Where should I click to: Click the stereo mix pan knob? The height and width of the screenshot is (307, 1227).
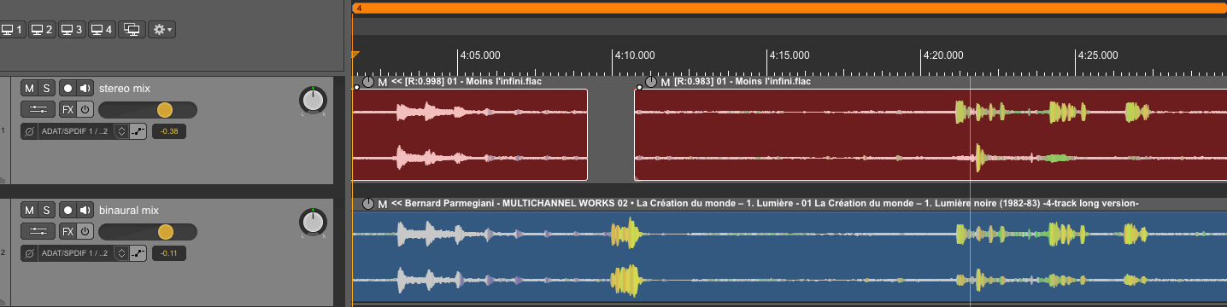point(314,101)
